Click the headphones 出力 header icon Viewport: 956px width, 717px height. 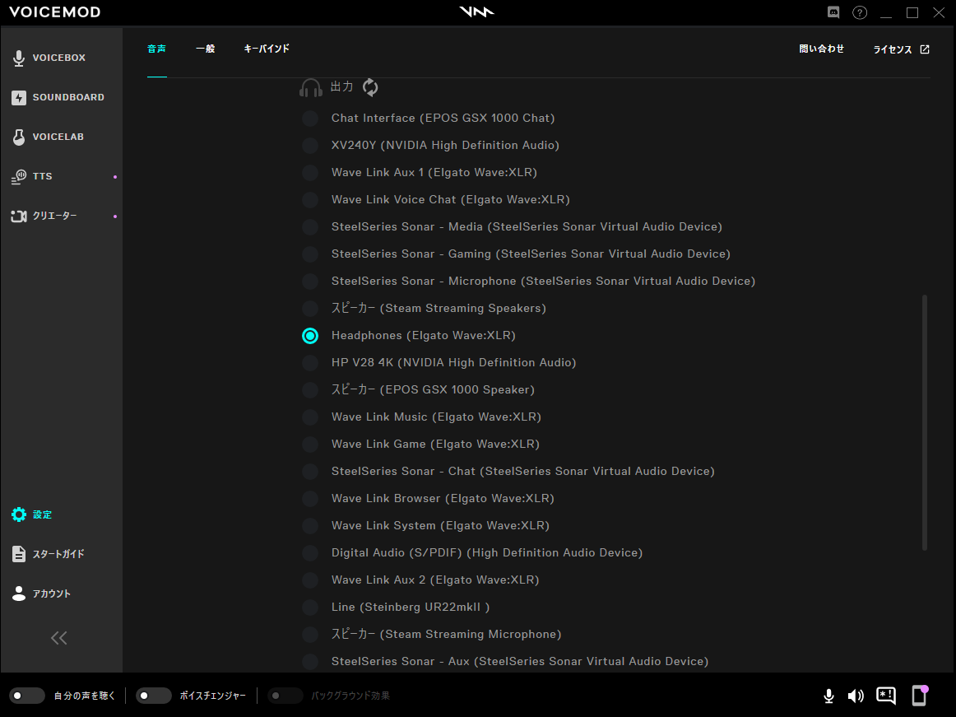(310, 88)
